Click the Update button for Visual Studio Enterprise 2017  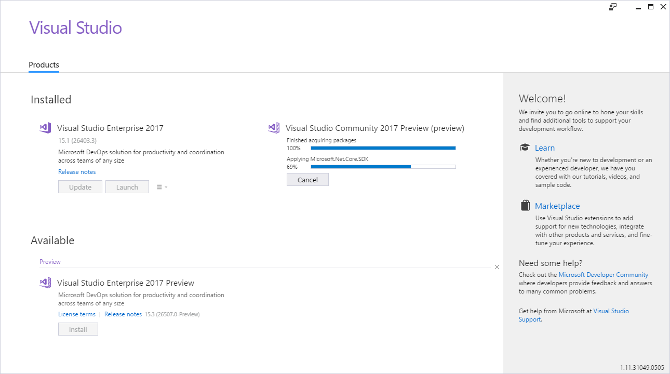tap(80, 186)
